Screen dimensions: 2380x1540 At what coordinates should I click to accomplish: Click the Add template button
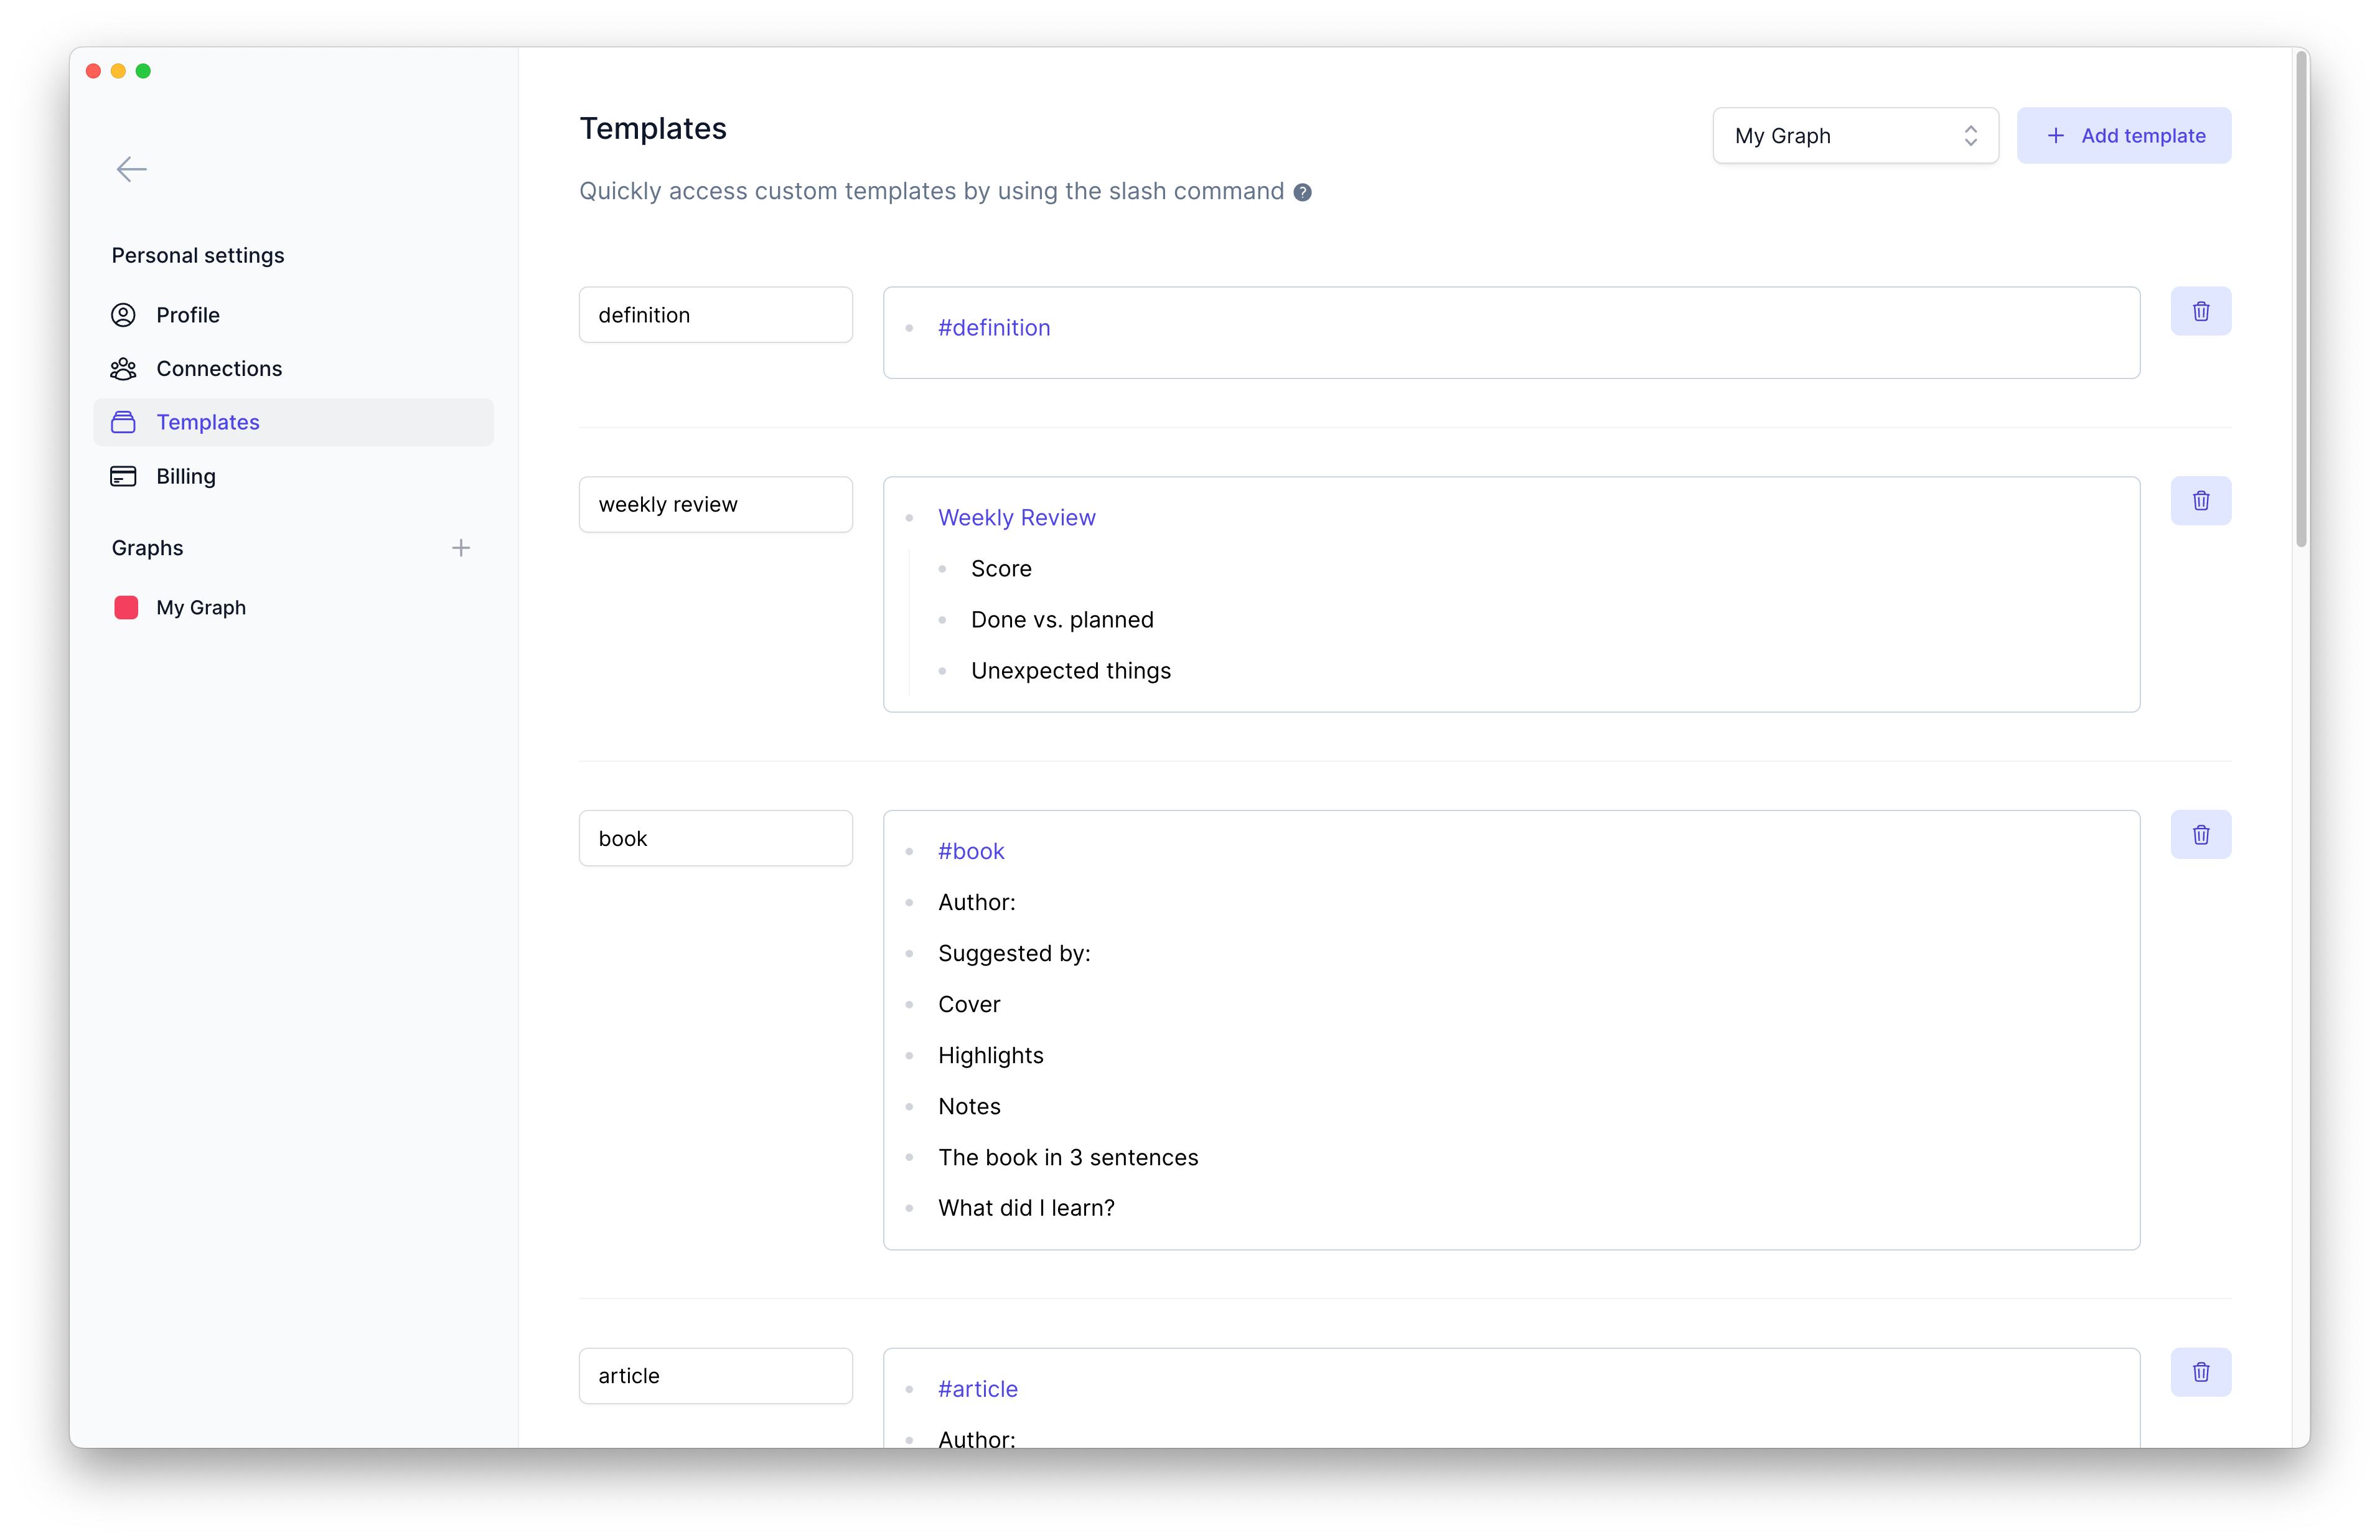point(2124,135)
